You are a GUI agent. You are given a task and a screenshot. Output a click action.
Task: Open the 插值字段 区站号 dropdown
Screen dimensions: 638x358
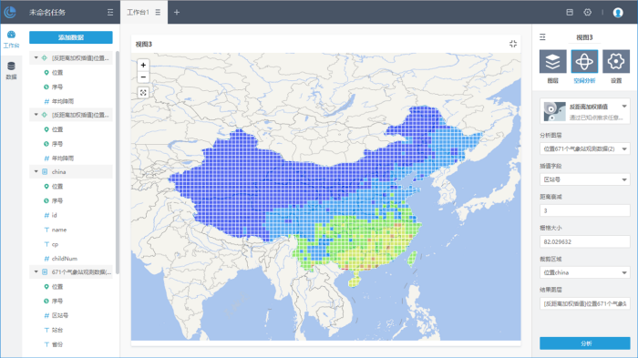click(585, 179)
